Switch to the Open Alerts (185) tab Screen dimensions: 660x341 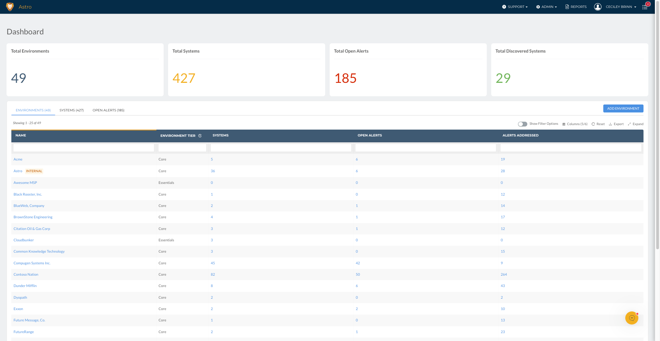click(x=108, y=110)
